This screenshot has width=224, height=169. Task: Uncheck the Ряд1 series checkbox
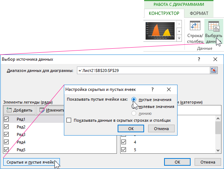[6, 119]
